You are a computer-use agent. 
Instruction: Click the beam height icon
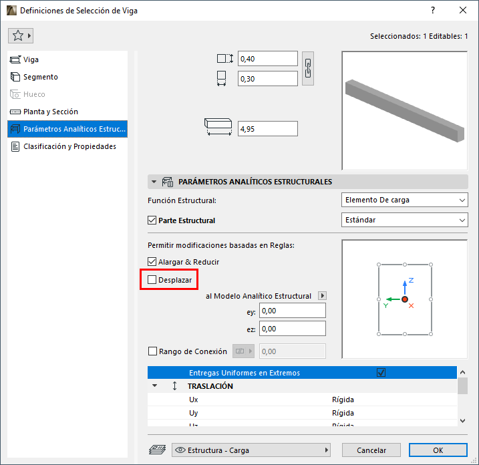225,58
